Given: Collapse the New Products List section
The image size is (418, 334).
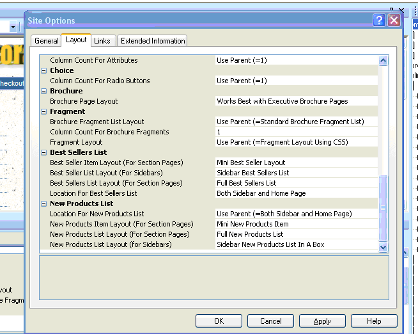Looking at the screenshot, I should click(44, 203).
